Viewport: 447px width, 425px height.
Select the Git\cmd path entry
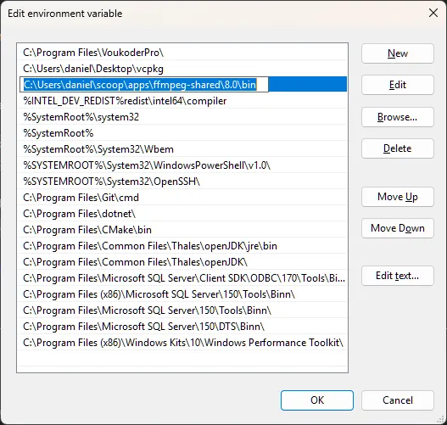[182, 198]
